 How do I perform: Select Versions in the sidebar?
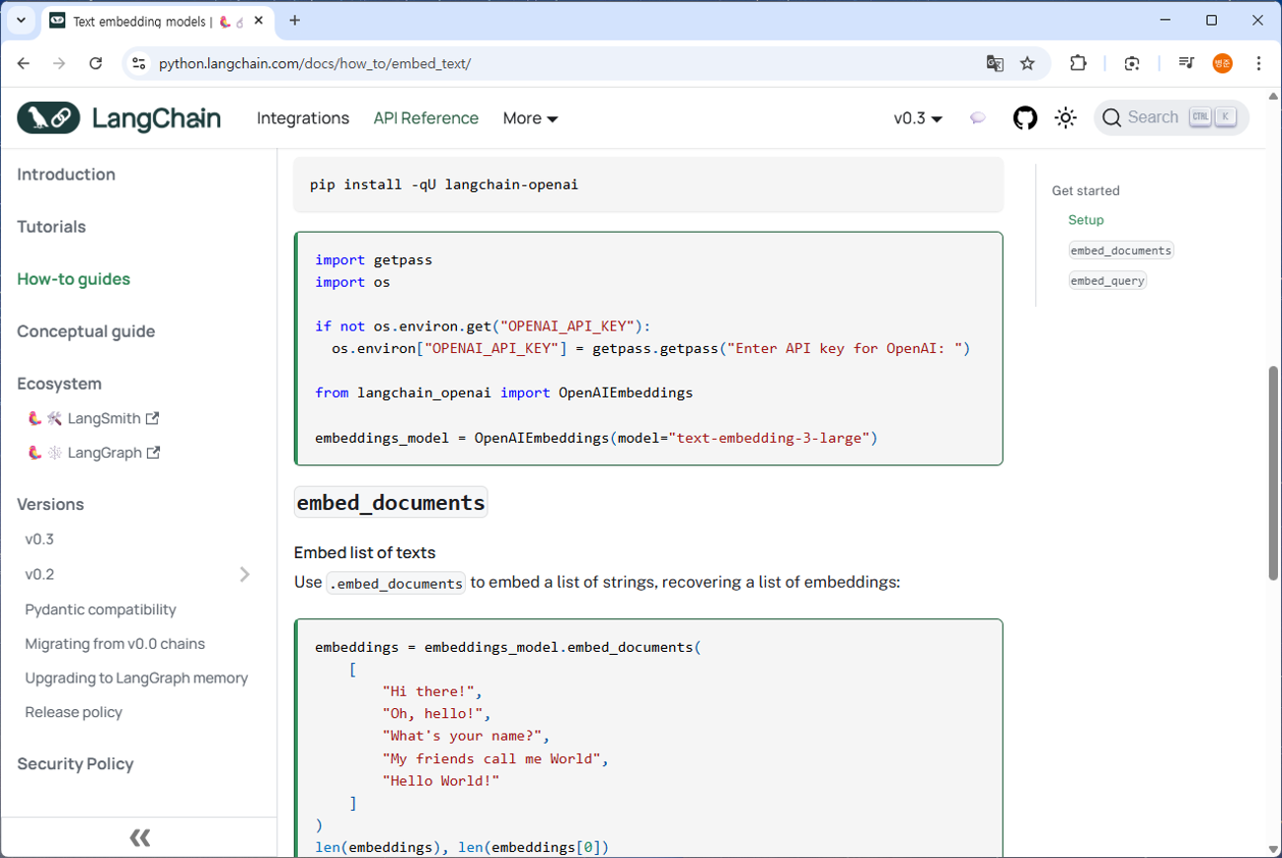(50, 504)
